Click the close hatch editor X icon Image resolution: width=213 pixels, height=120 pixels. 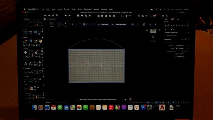pos(155,24)
